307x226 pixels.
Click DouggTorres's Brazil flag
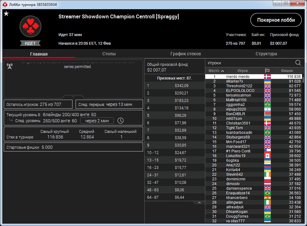click(x=267, y=216)
